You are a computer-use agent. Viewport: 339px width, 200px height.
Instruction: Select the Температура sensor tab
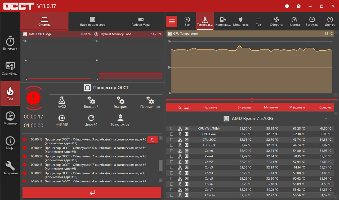(205, 21)
